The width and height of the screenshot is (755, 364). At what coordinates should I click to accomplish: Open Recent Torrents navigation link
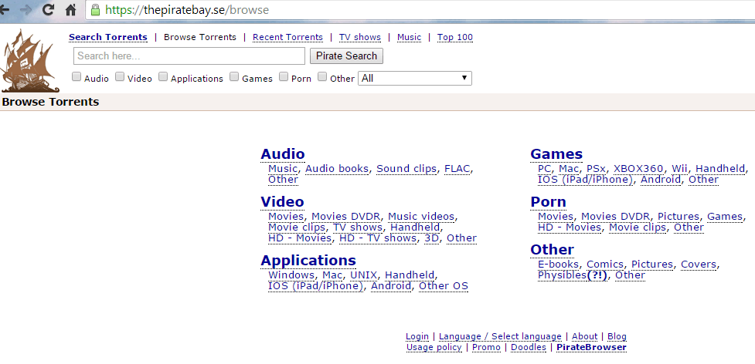pos(287,38)
